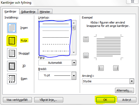The height and width of the screenshot is (105, 139).
Task: Switch to the Kantlinjer tab
Action: [11, 11]
